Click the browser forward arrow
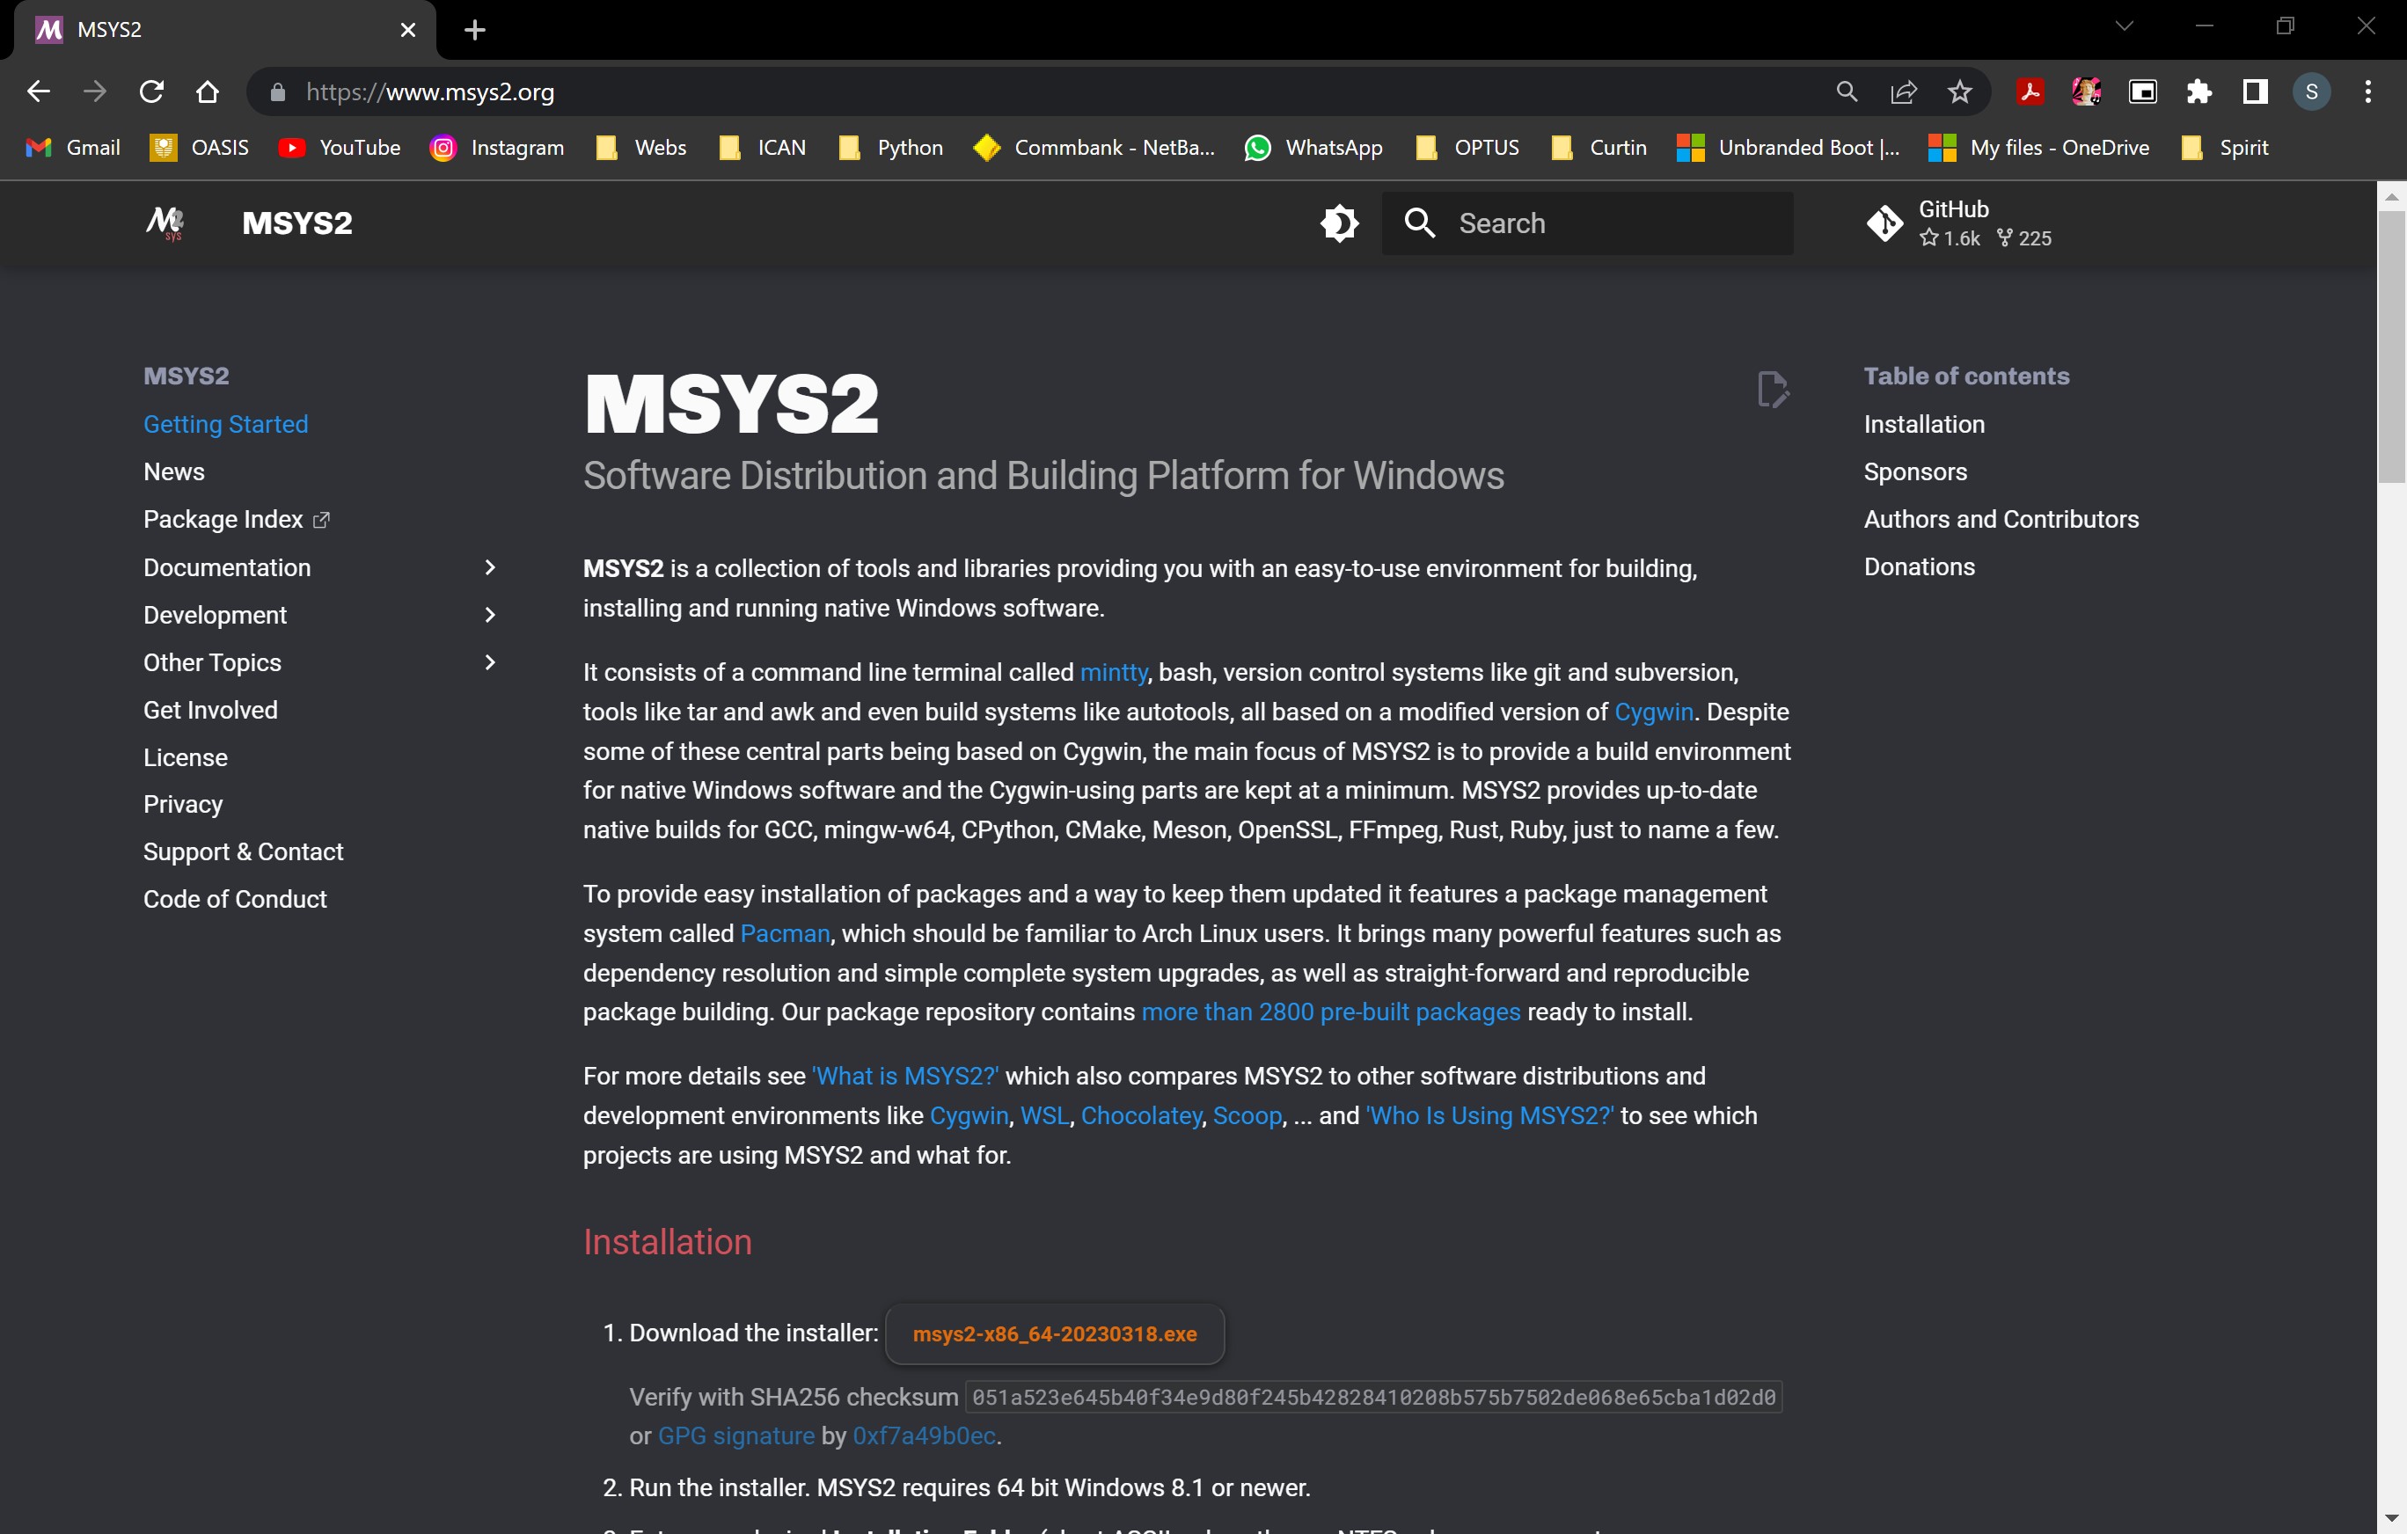The image size is (2407, 1534). point(95,92)
